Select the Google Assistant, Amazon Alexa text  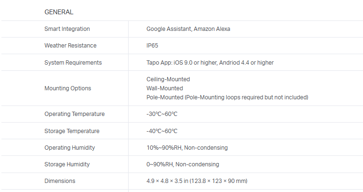coord(188,29)
